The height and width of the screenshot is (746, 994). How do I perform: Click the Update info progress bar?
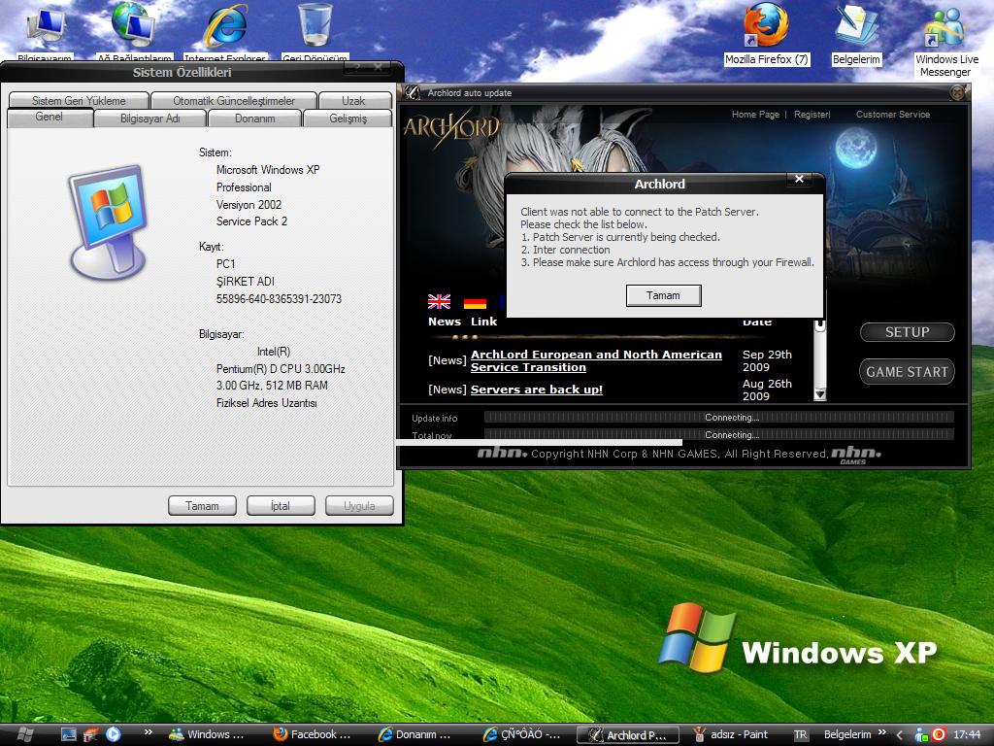click(x=719, y=417)
